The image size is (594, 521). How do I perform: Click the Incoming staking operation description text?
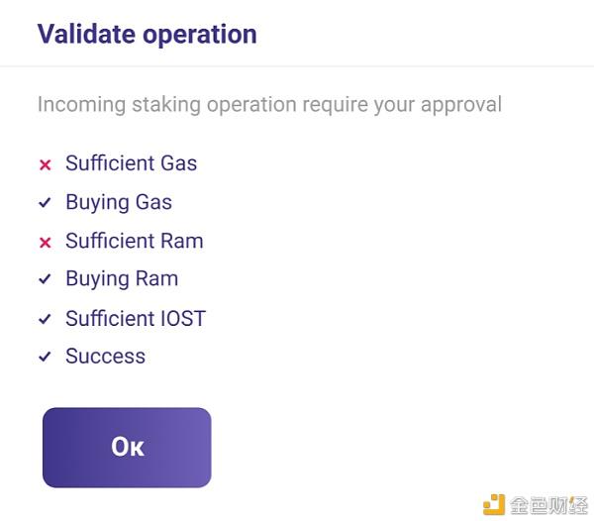[269, 104]
